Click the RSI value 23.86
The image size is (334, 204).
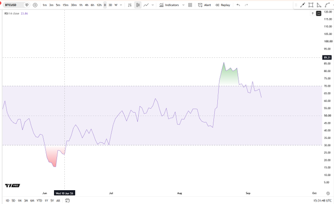pyautogui.click(x=24, y=13)
